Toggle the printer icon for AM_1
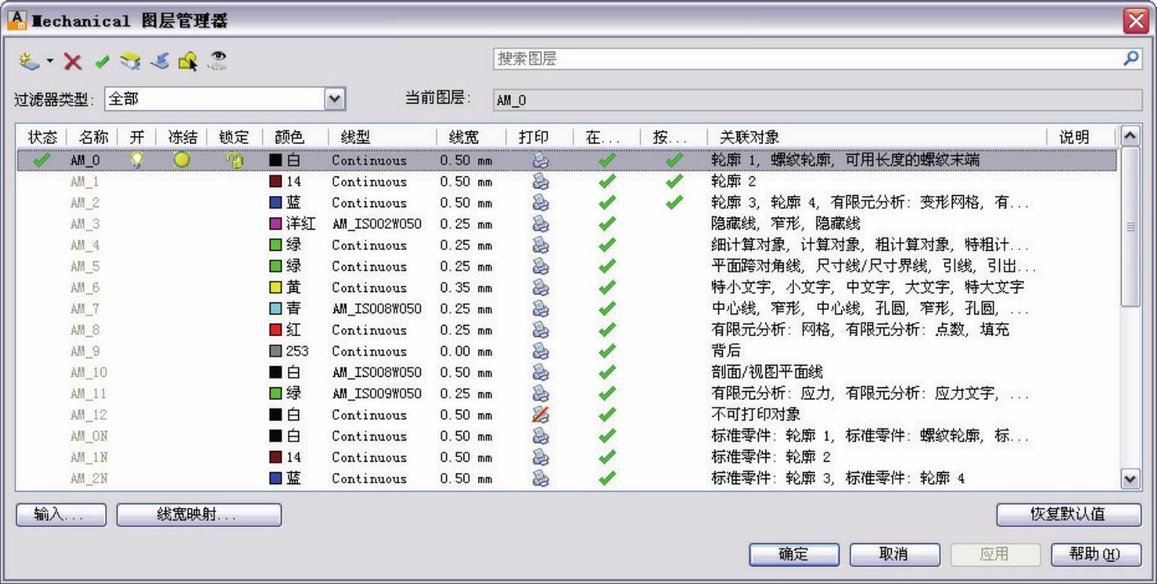This screenshot has width=1157, height=584. tap(540, 181)
